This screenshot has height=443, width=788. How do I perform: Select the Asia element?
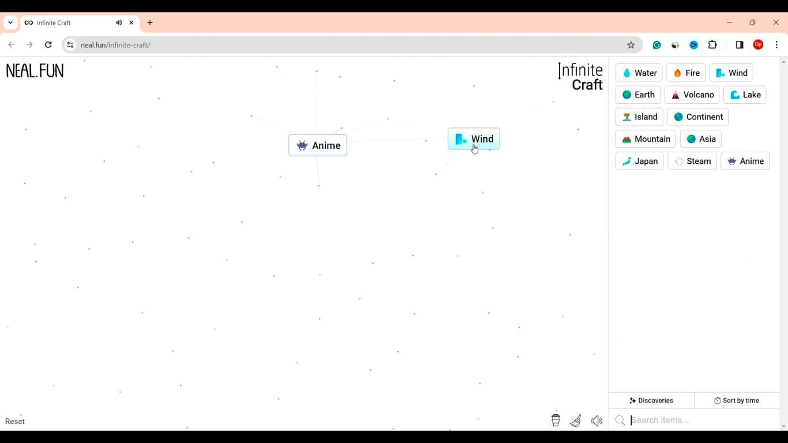point(701,139)
